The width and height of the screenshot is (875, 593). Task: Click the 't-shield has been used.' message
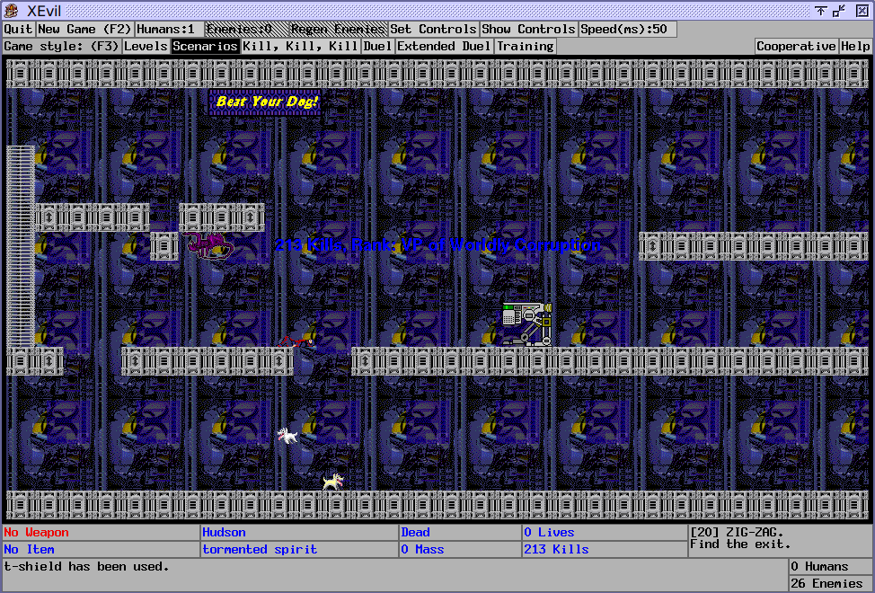pos(86,567)
